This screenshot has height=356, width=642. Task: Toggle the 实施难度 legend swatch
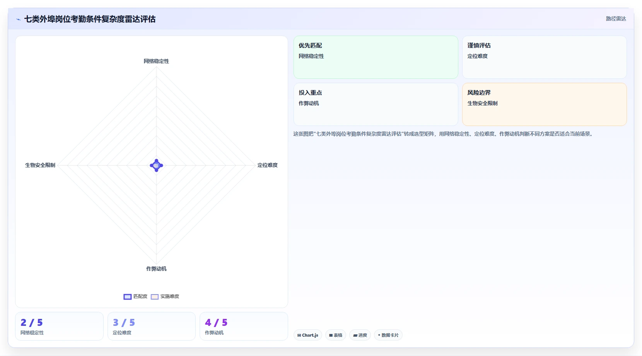[x=155, y=297]
